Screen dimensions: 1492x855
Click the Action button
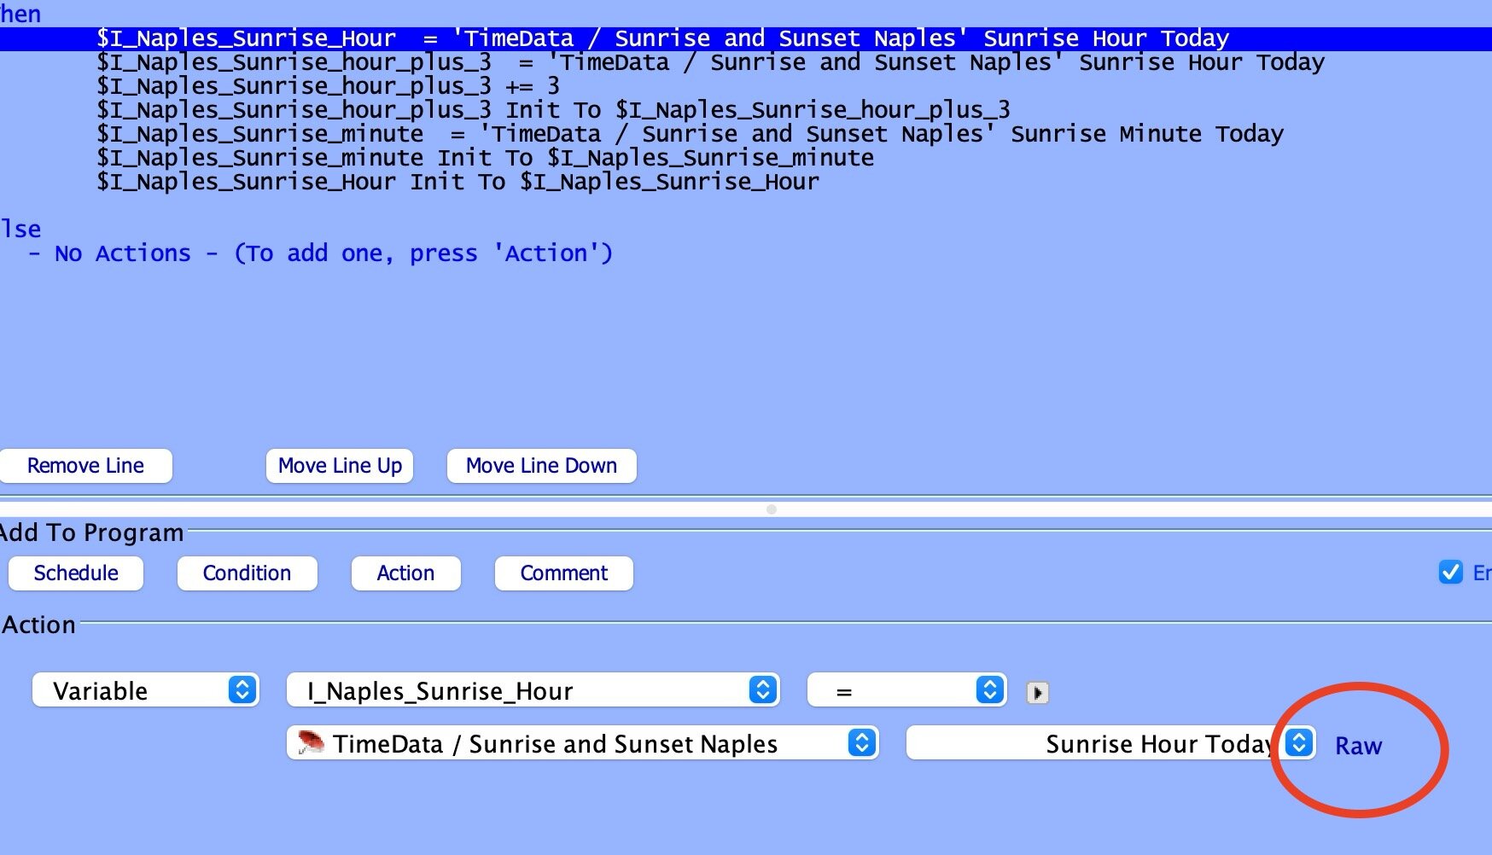pos(405,573)
